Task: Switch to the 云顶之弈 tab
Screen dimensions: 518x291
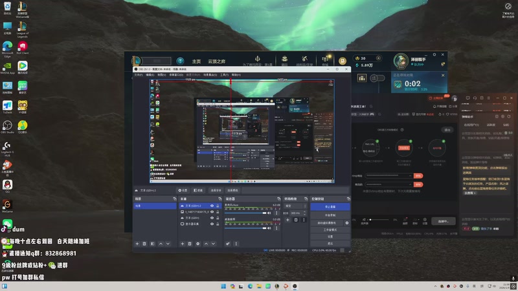Action: (x=217, y=61)
